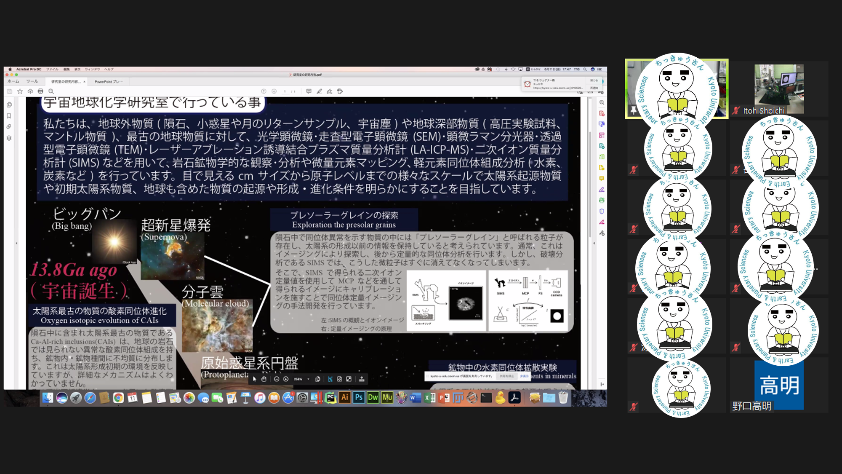The height and width of the screenshot is (474, 842).
Task: Open the Fill & Sign tool in the right pane
Action: pos(602,190)
